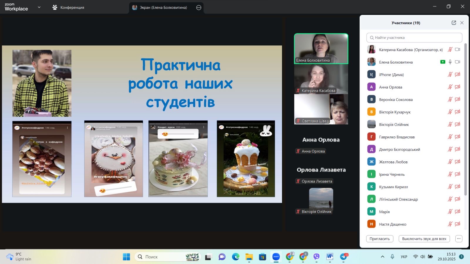
Task: Open more options button at bottom of participants panel
Action: [x=459, y=239]
